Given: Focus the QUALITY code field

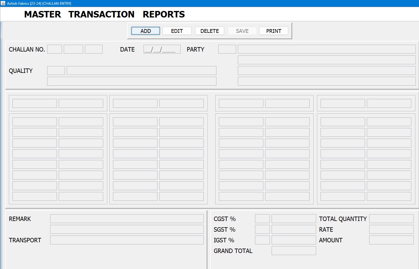Looking at the screenshot, I should (x=56, y=71).
